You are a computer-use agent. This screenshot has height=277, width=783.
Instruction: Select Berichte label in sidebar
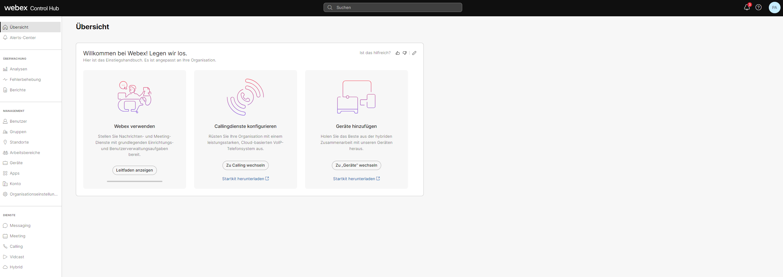point(18,90)
